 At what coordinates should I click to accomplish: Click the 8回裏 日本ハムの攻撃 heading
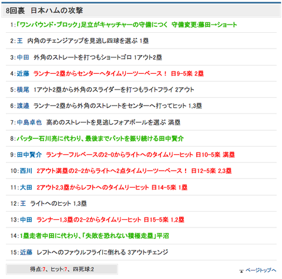point(44,11)
